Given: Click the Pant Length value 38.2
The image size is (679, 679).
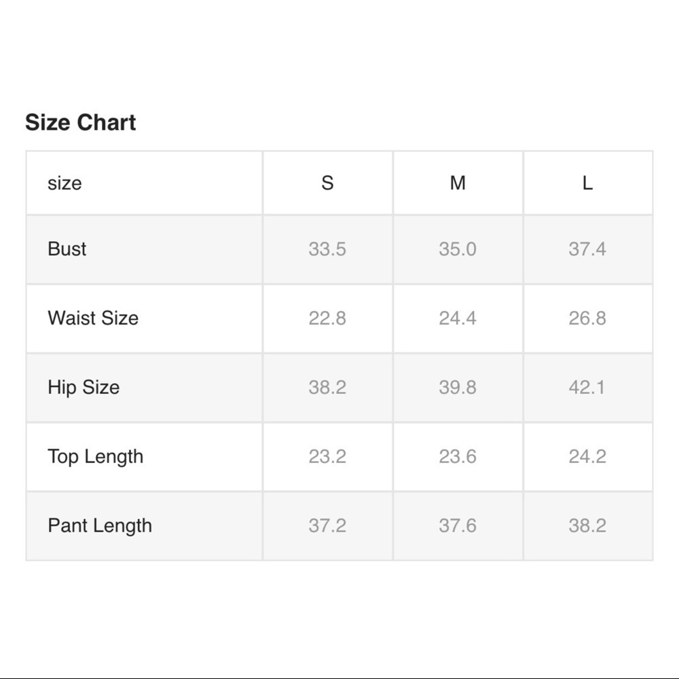Looking at the screenshot, I should [x=587, y=526].
